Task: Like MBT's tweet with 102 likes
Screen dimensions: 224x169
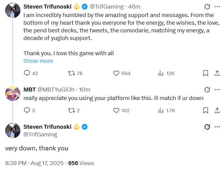Action: click(x=116, y=110)
